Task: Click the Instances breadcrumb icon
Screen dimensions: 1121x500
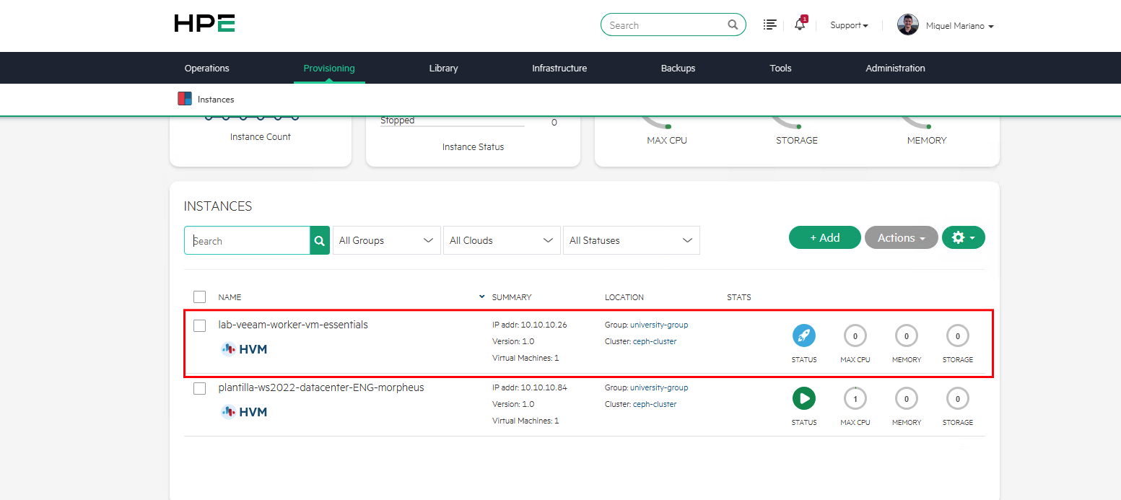Action: [185, 99]
